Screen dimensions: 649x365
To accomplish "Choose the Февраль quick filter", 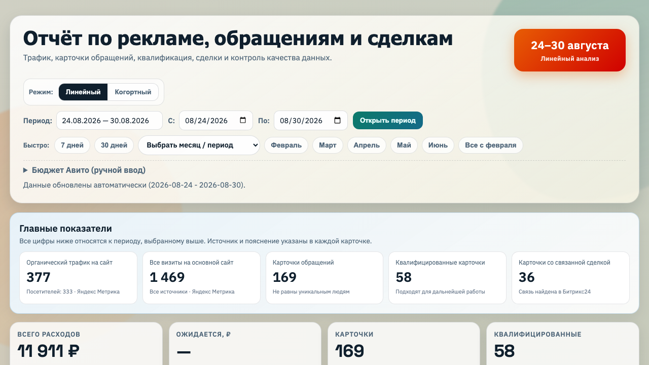I will tap(286, 145).
